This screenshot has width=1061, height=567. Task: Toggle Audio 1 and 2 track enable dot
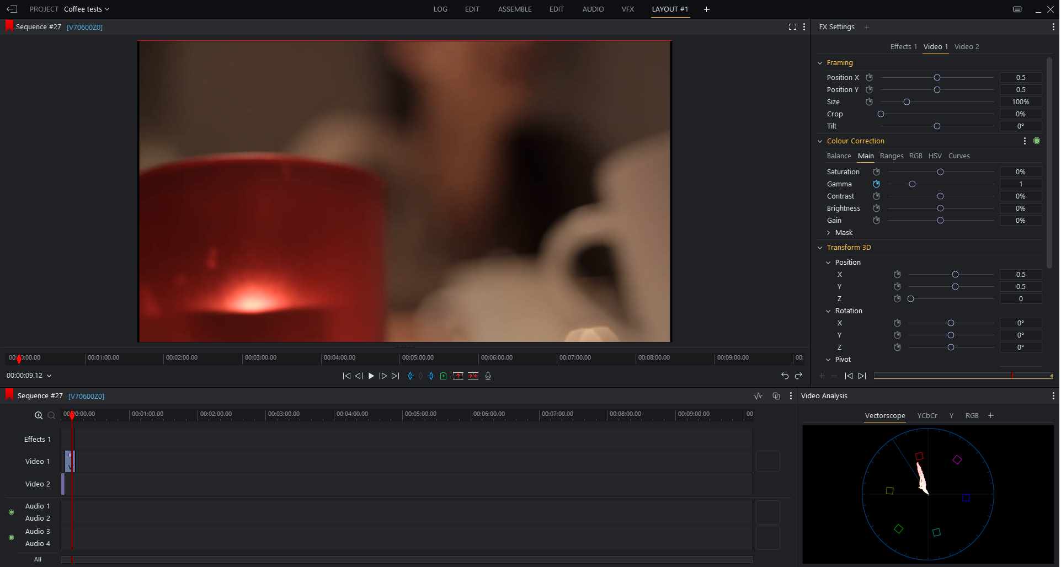[x=12, y=513]
